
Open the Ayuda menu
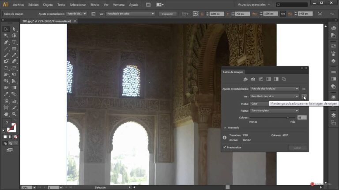tap(134, 4)
